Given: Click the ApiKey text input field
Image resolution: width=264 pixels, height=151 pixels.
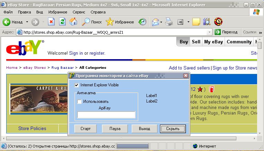Looking at the screenshot, I should 106,115.
